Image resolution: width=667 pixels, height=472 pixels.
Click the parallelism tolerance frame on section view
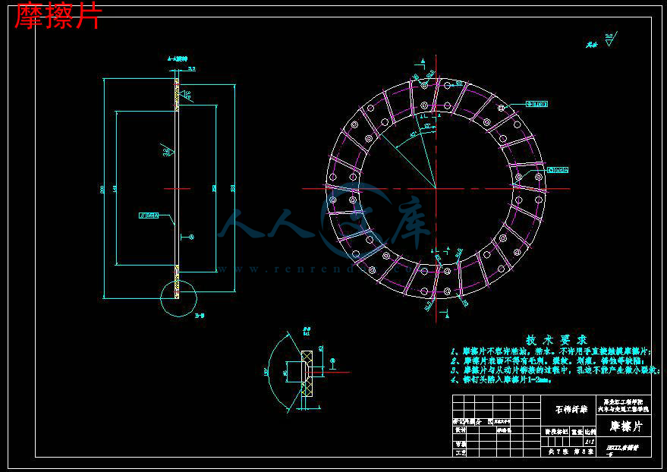(x=149, y=216)
